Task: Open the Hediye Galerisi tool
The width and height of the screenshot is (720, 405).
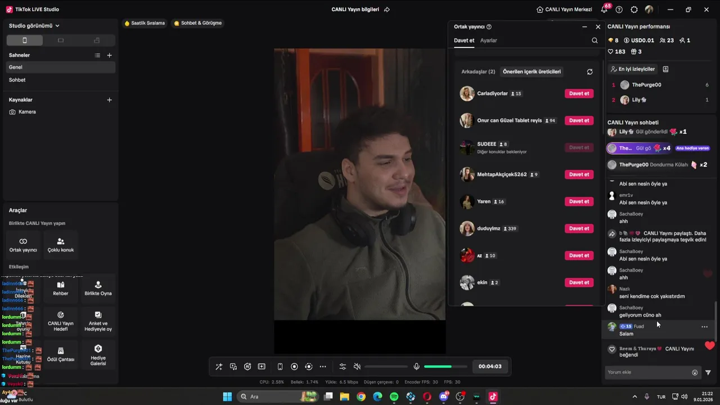Action: click(98, 354)
